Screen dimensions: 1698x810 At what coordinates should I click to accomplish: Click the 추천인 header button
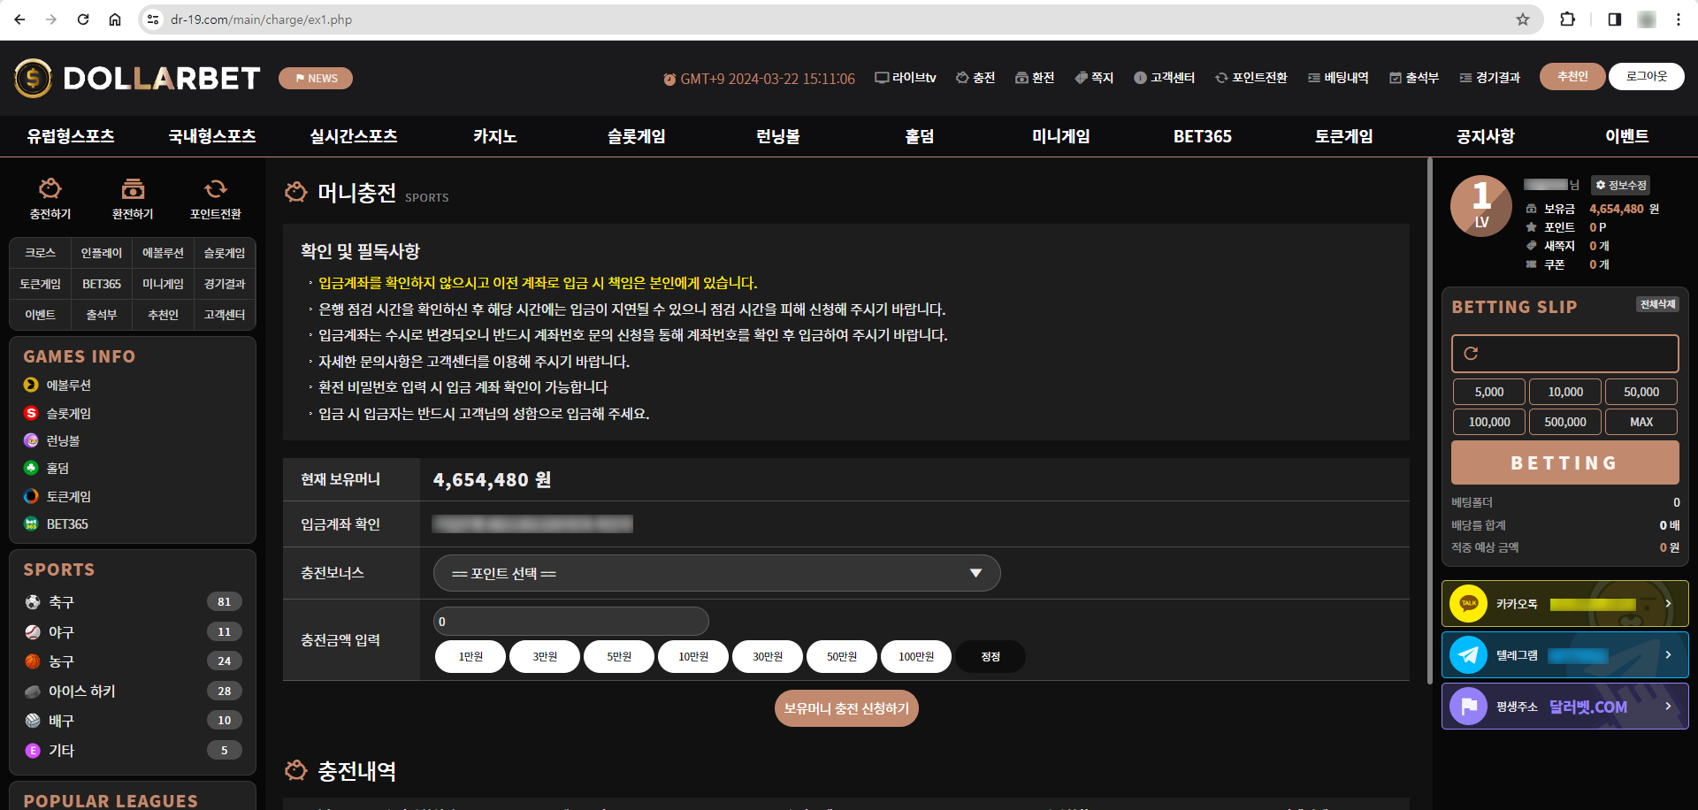pyautogui.click(x=1572, y=77)
